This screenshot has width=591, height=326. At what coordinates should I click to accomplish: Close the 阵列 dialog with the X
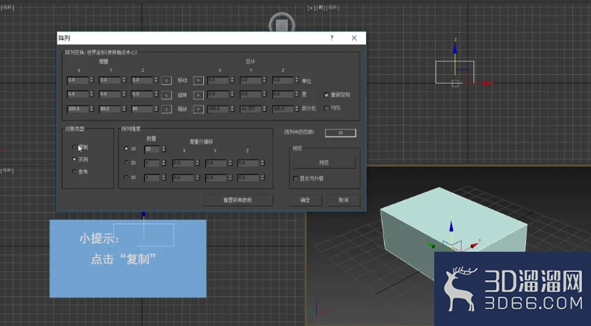pos(354,38)
